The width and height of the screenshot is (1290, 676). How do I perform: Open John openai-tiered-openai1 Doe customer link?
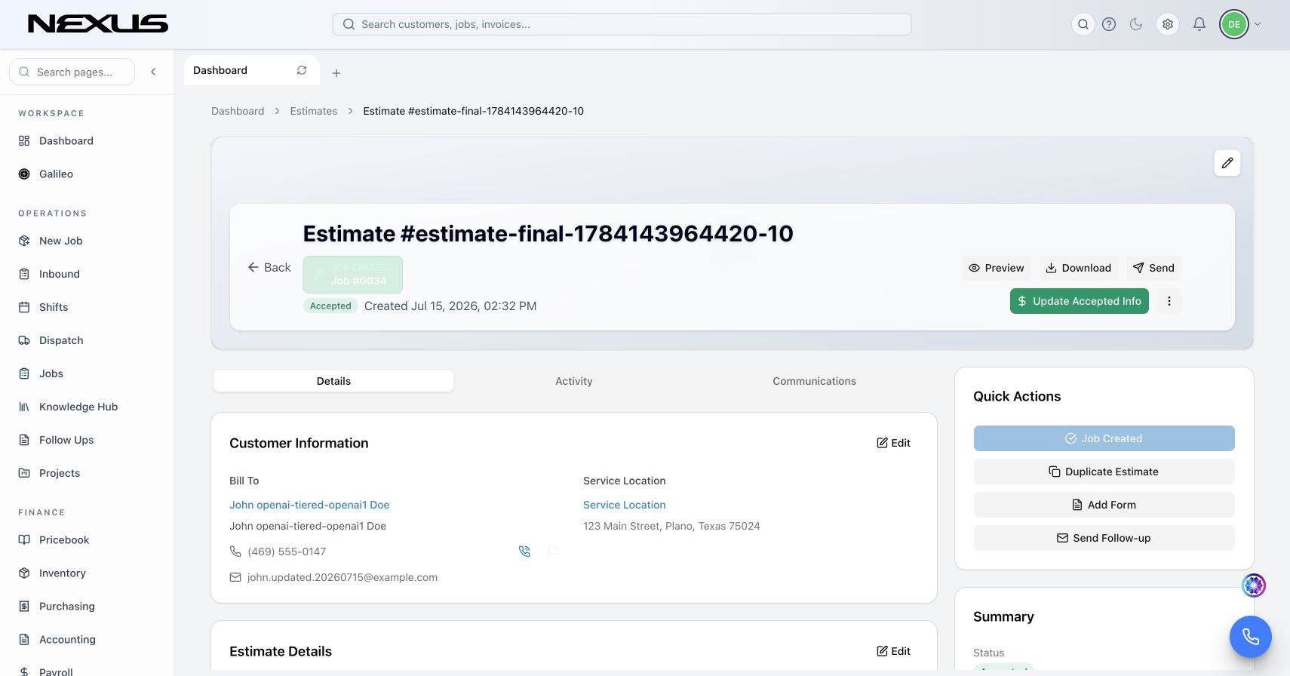pos(309,505)
